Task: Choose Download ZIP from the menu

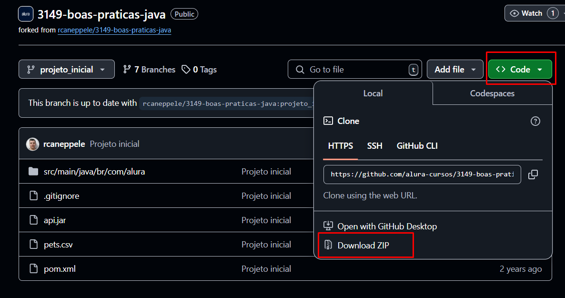Action: click(x=363, y=246)
